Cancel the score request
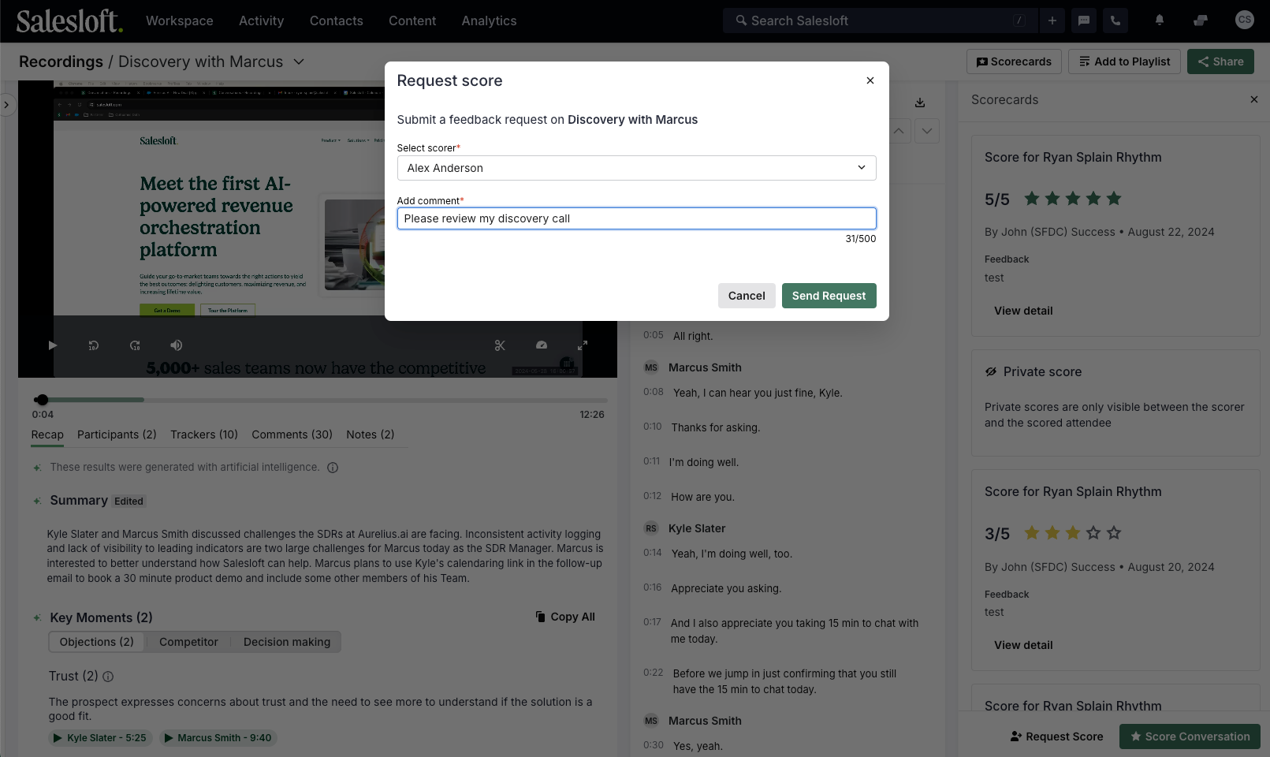This screenshot has height=757, width=1270. click(747, 296)
